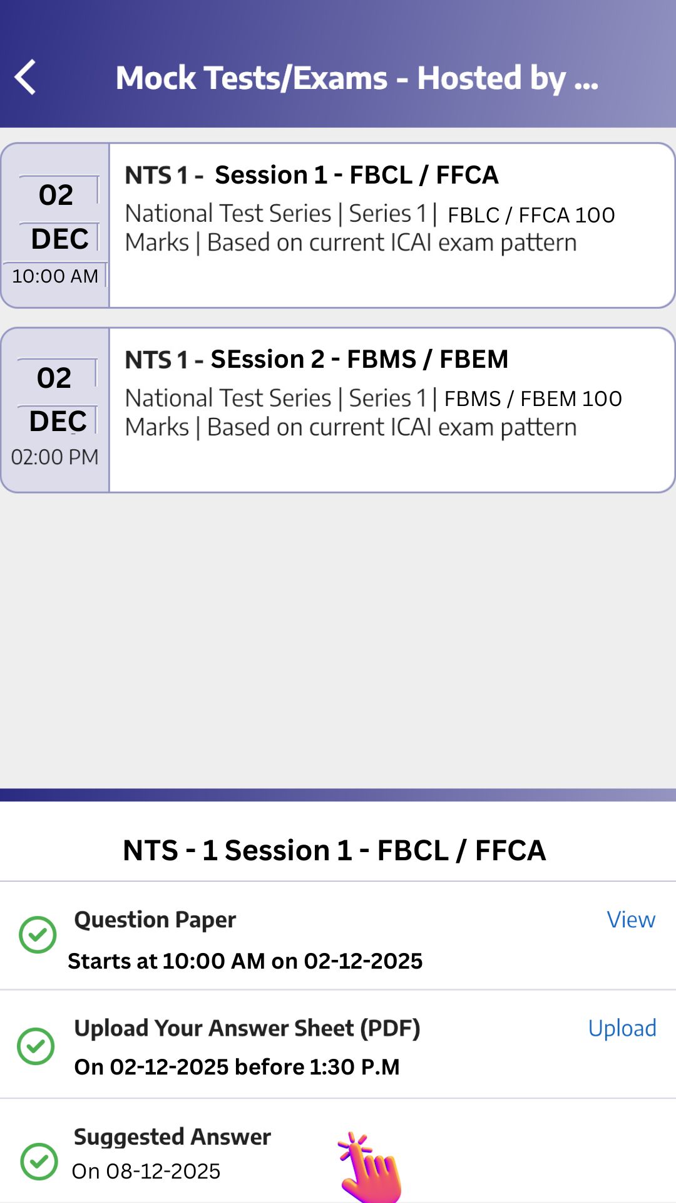The width and height of the screenshot is (676, 1203).
Task: Tap the Suggested Answer row label
Action: click(172, 1137)
